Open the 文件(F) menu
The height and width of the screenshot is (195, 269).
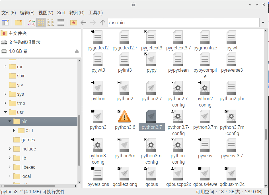[x=9, y=13]
